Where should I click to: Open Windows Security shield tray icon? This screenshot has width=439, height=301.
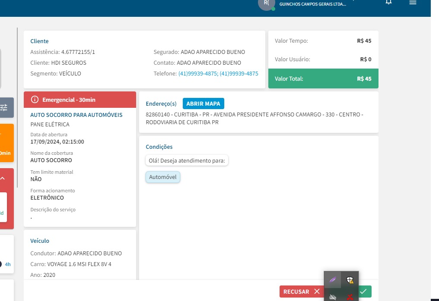pos(350,280)
